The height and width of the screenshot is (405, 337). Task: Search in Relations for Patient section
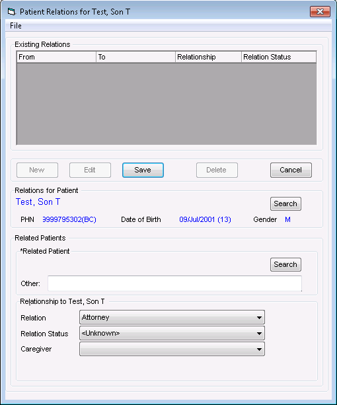click(x=285, y=203)
